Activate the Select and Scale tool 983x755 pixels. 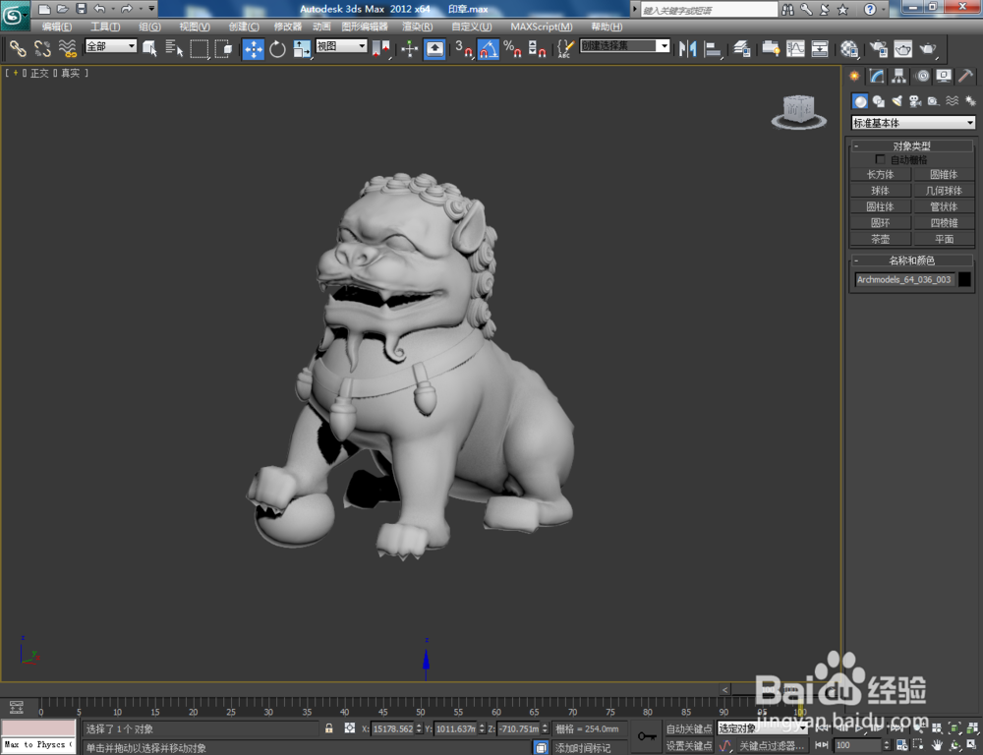[302, 49]
